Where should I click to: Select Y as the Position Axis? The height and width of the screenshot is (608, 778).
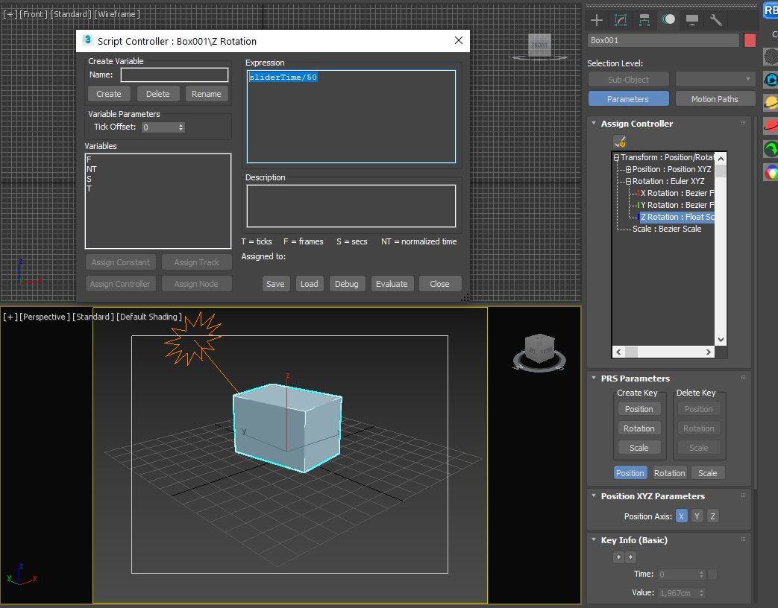697,516
